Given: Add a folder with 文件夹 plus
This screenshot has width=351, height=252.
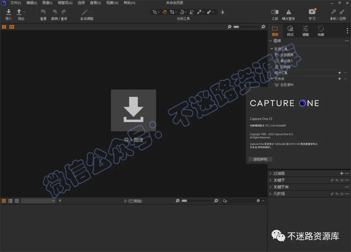Looking at the screenshot, I should click(x=339, y=78).
